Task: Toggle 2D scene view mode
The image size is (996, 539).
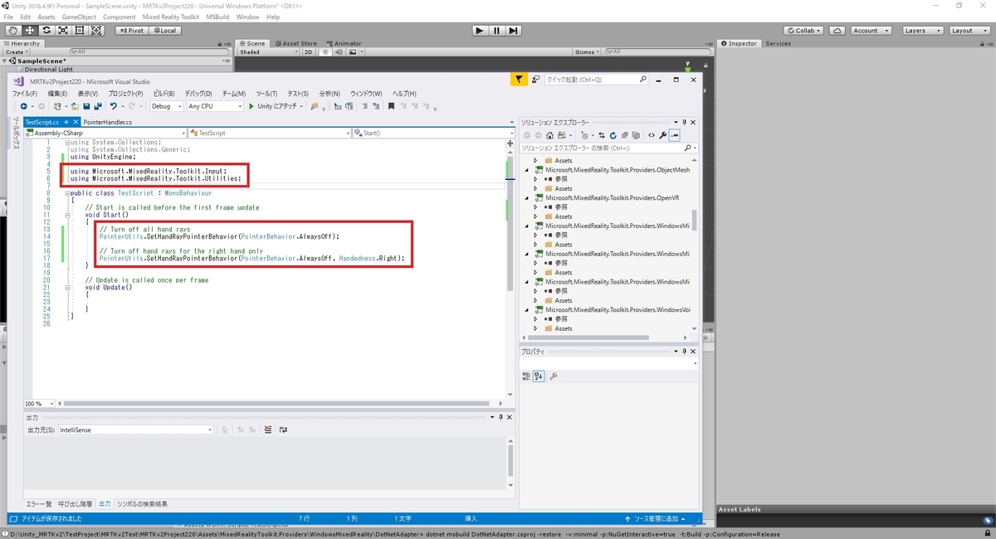Action: point(307,51)
